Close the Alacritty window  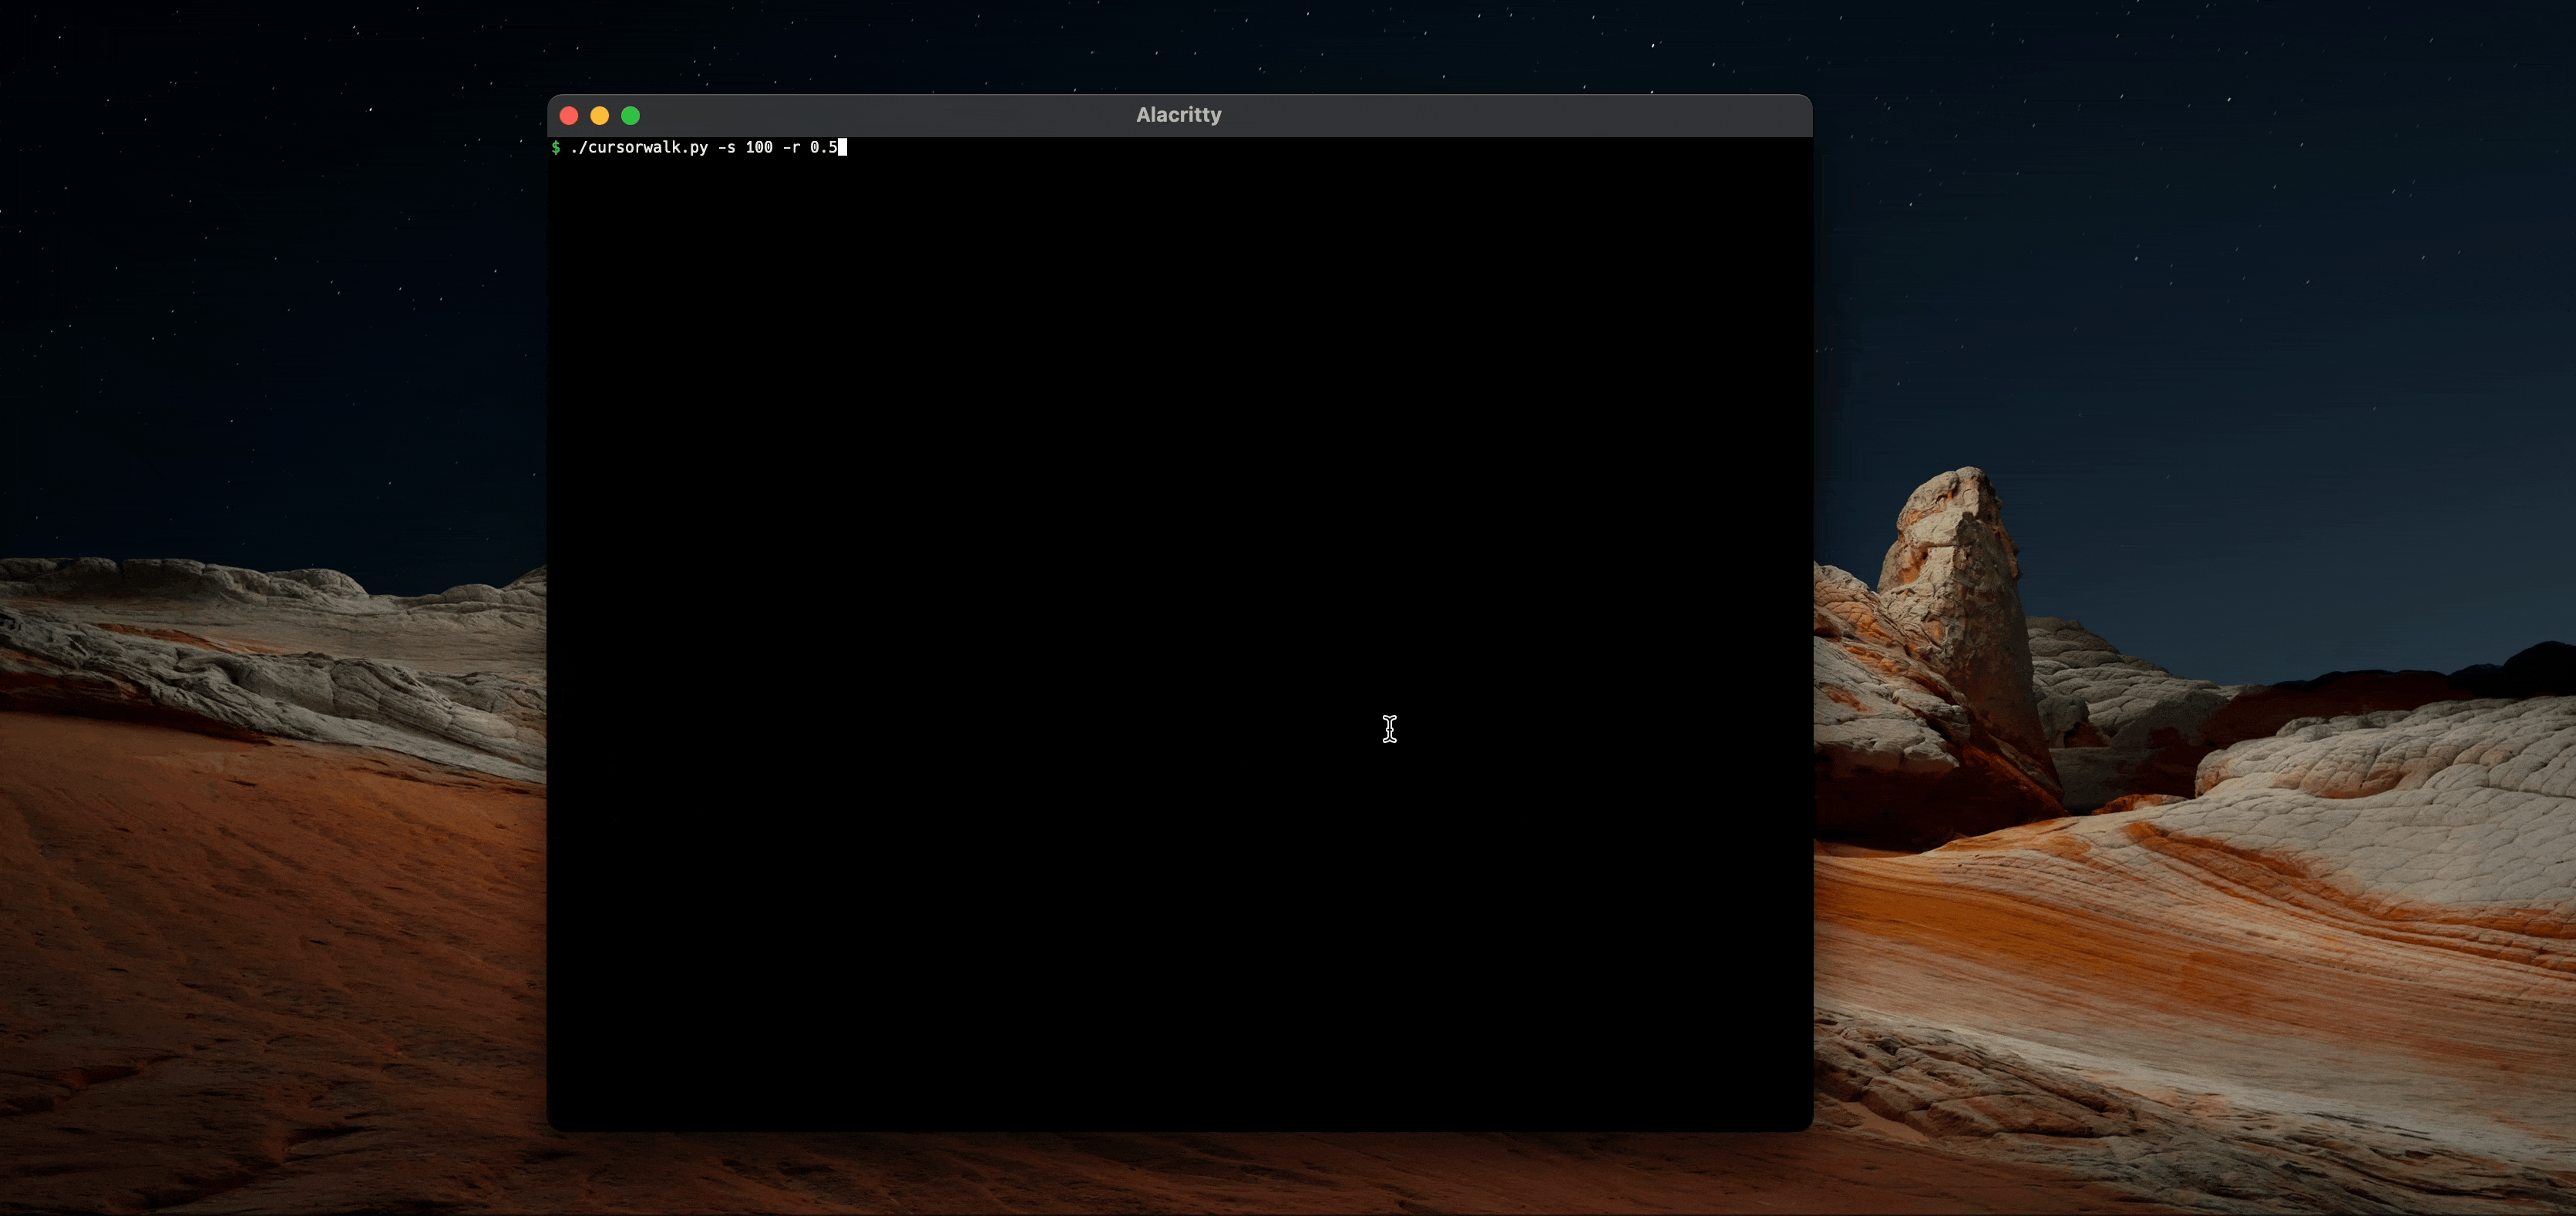(569, 116)
